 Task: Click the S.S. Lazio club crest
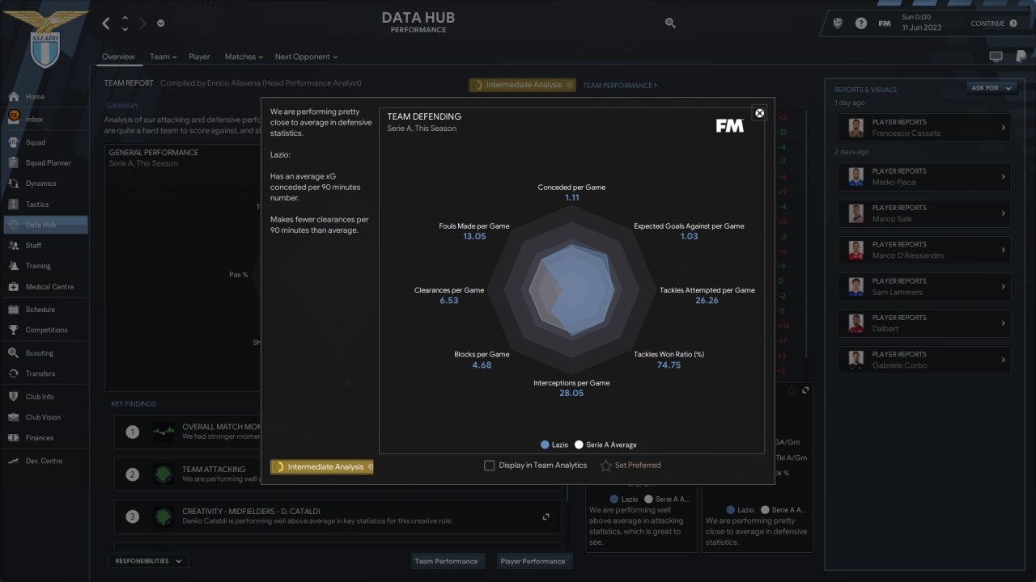coord(45,38)
